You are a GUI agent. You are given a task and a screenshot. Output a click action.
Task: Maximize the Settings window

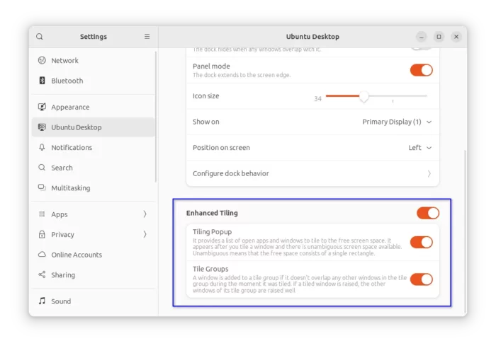click(439, 37)
